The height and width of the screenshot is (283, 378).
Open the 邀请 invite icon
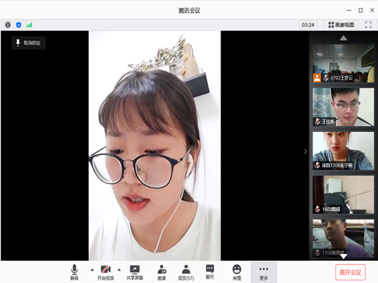161,269
